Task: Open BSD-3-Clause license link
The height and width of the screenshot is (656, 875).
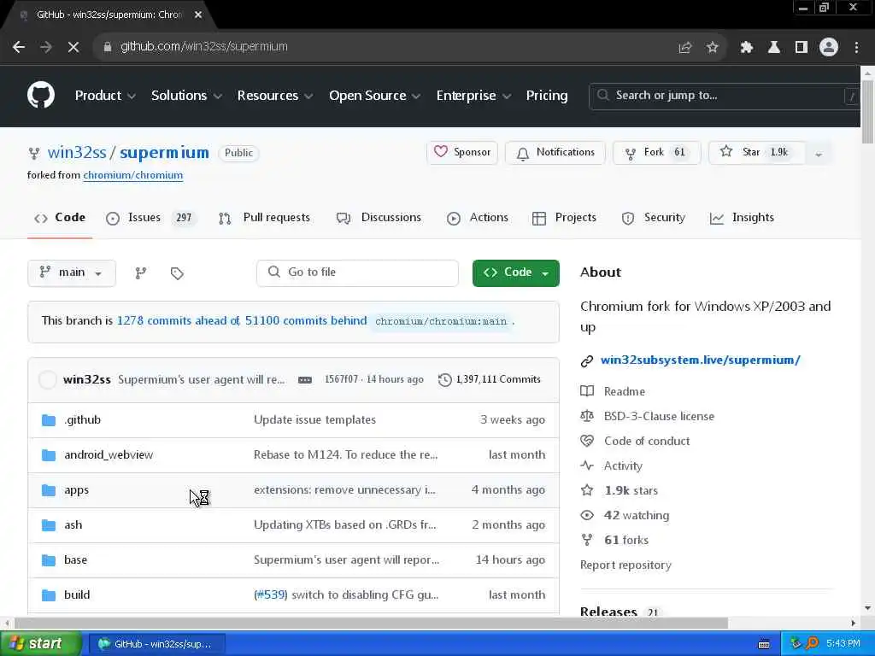Action: pyautogui.click(x=659, y=417)
